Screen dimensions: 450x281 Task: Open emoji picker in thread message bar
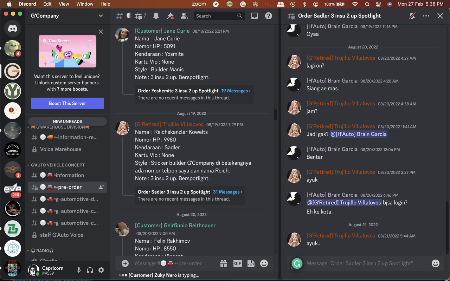[436, 263]
